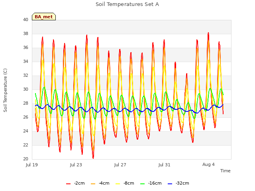Click the green -16cm legend swatch
This screenshot has width=255, height=191.
(142, 184)
